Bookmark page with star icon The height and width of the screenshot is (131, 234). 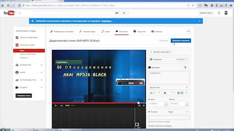coord(193,5)
